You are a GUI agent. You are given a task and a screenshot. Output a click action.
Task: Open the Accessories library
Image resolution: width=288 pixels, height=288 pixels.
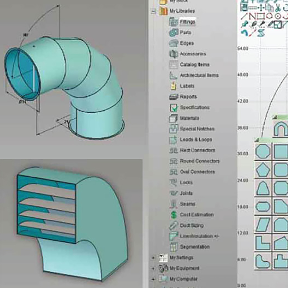click(x=187, y=54)
